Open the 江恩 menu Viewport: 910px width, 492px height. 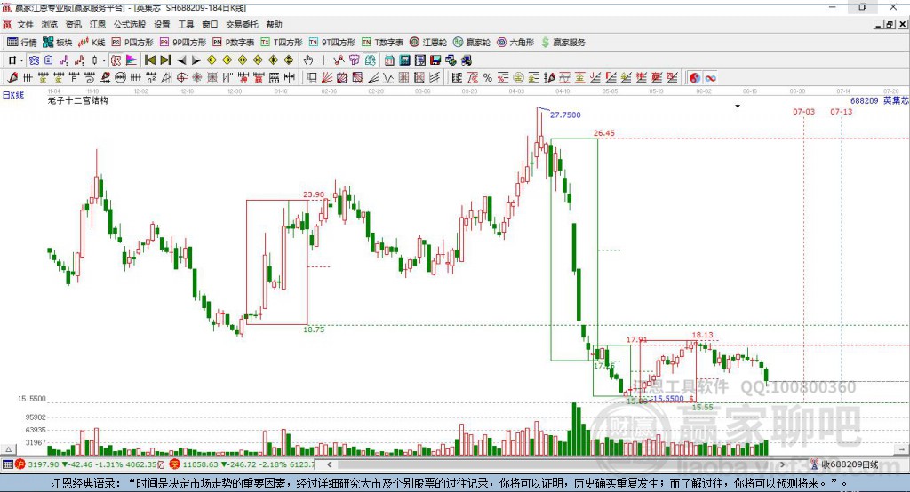(x=98, y=24)
